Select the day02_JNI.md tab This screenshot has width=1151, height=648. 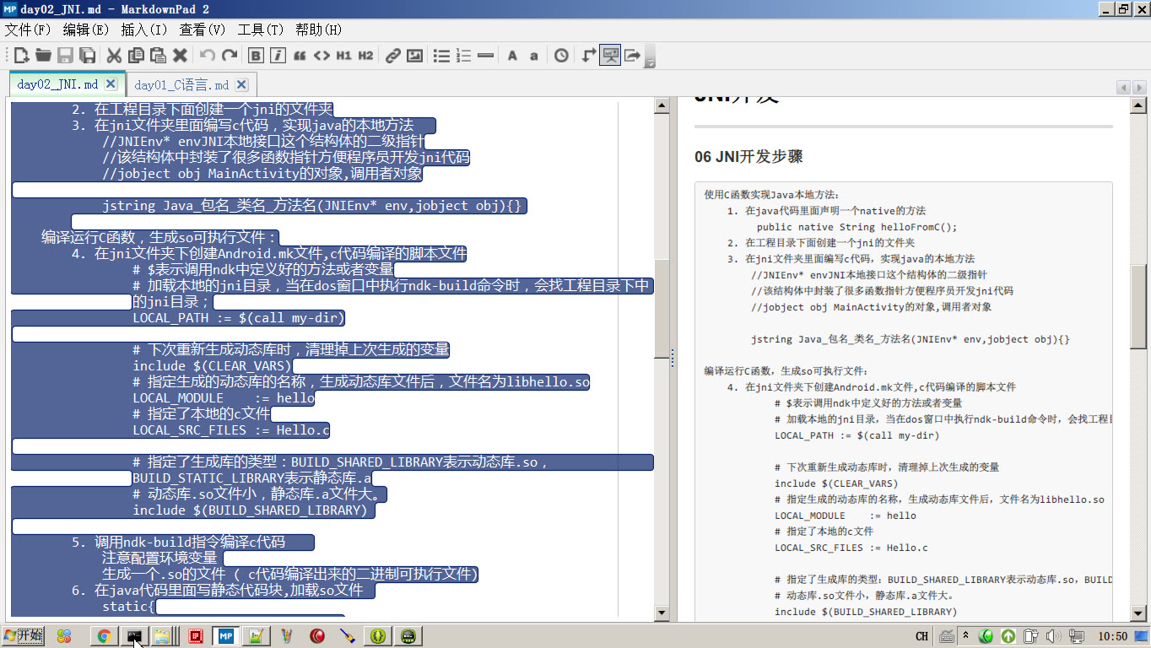pyautogui.click(x=57, y=84)
